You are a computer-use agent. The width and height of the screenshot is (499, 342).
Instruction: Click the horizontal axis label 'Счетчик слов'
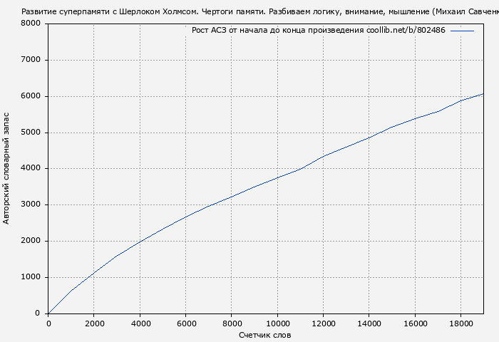(x=265, y=336)
